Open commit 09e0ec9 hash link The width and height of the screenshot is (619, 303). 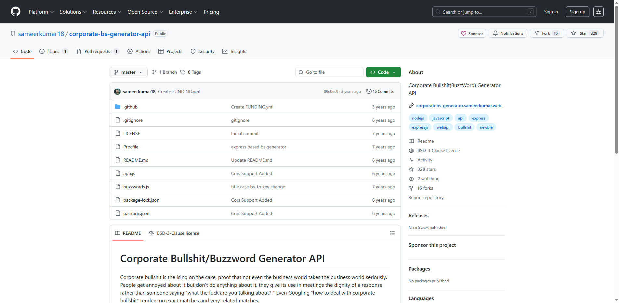[x=331, y=92]
